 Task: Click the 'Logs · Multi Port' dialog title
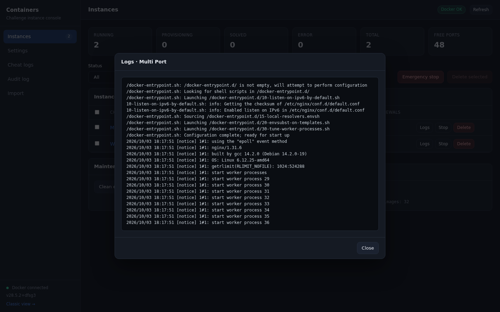click(144, 62)
